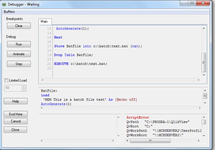The width and height of the screenshot is (215, 150).
Task: Click the 'Next' keyword on line 15
Action: [x=58, y=37]
